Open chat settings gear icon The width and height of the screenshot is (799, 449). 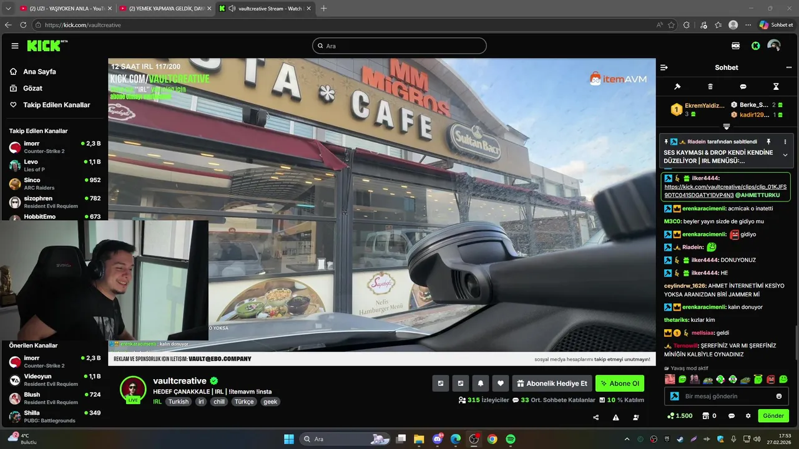click(x=748, y=416)
